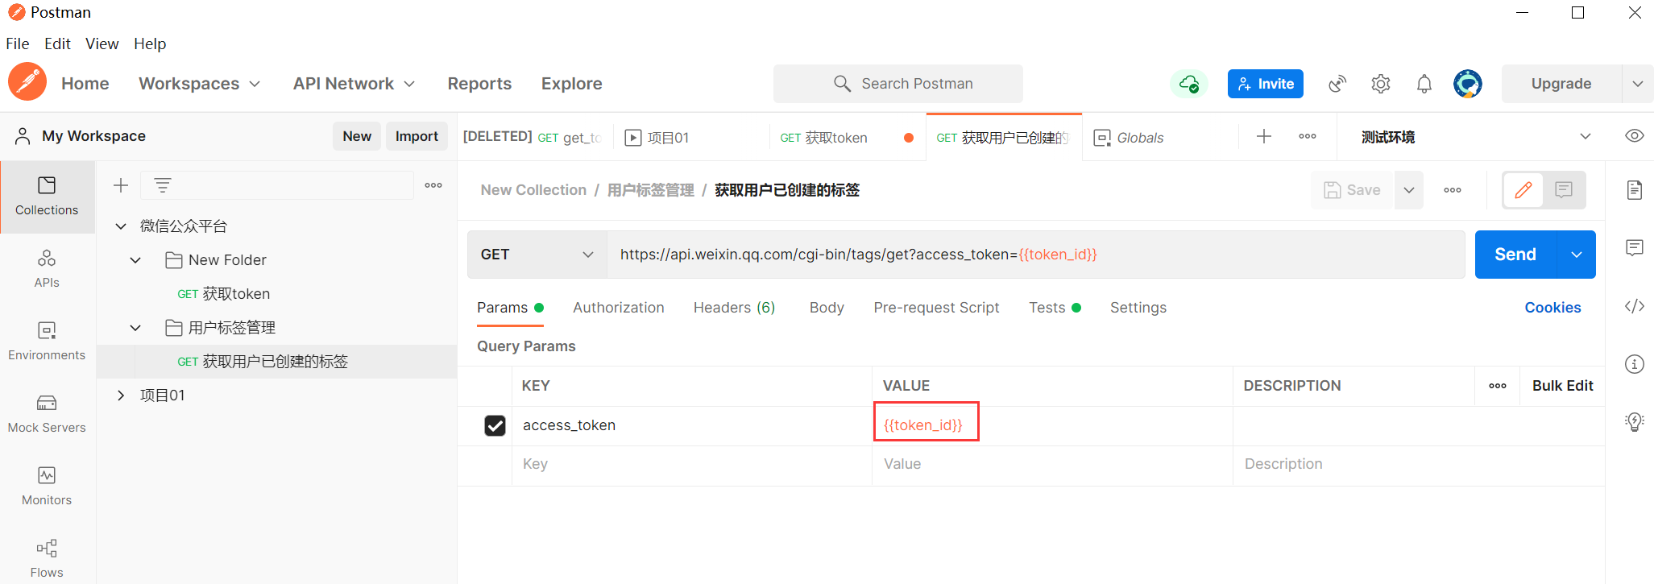The image size is (1654, 584).
Task: Click Bulk Edit for query params
Action: click(x=1562, y=386)
